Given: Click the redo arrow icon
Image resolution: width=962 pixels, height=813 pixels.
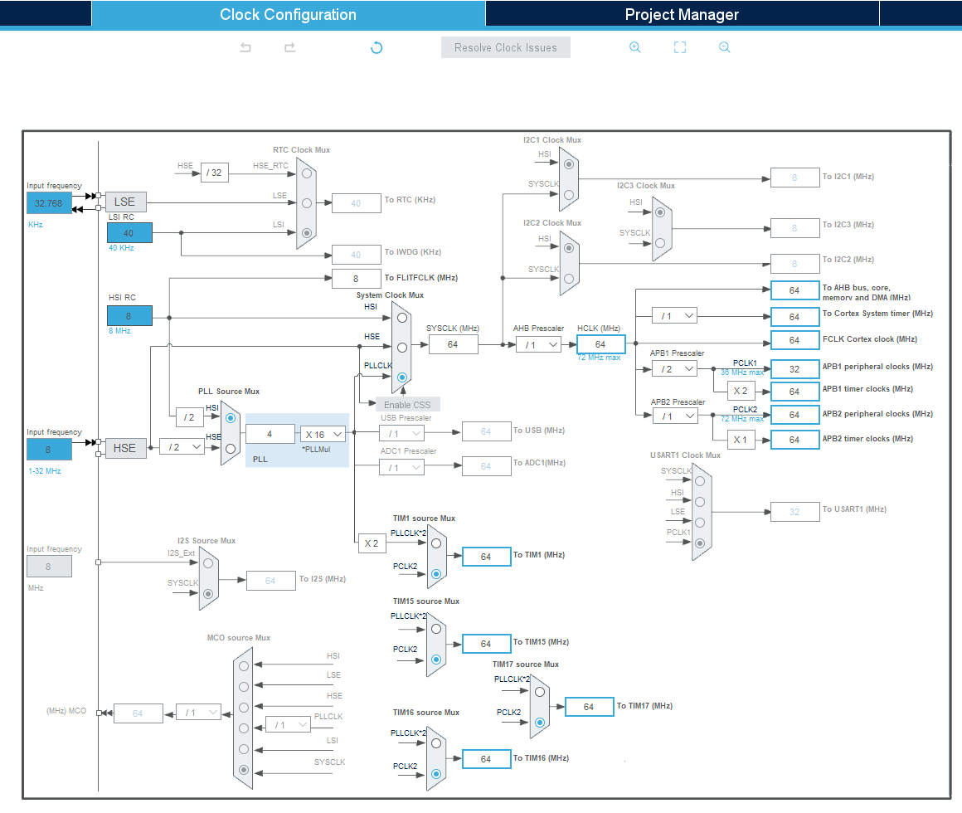Looking at the screenshot, I should coord(290,47).
